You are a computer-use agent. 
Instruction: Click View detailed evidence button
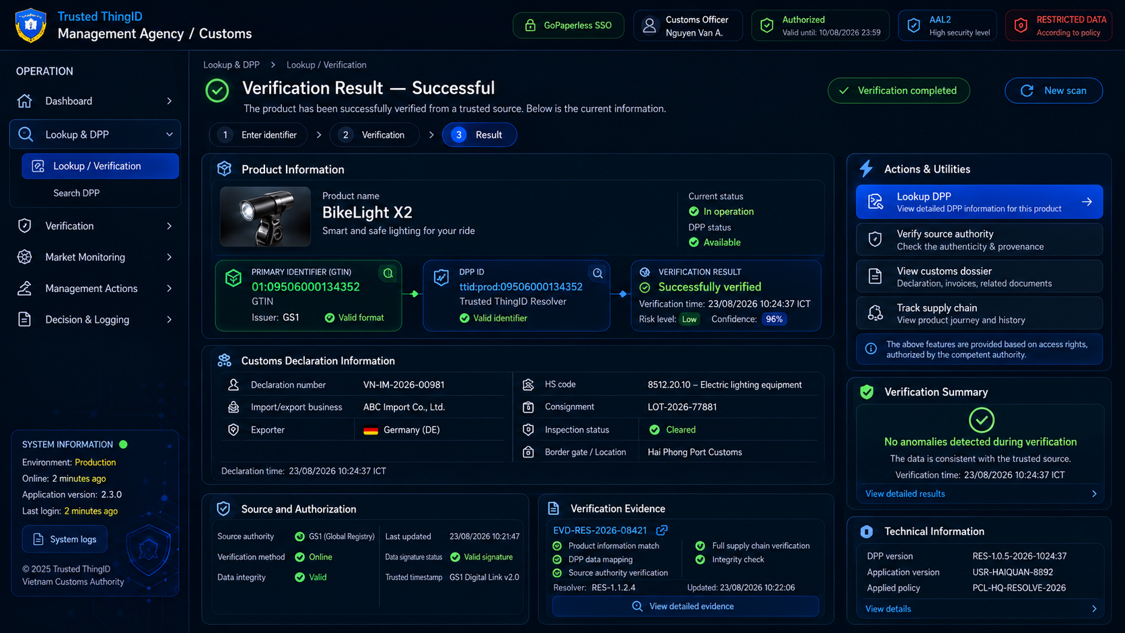point(685,606)
